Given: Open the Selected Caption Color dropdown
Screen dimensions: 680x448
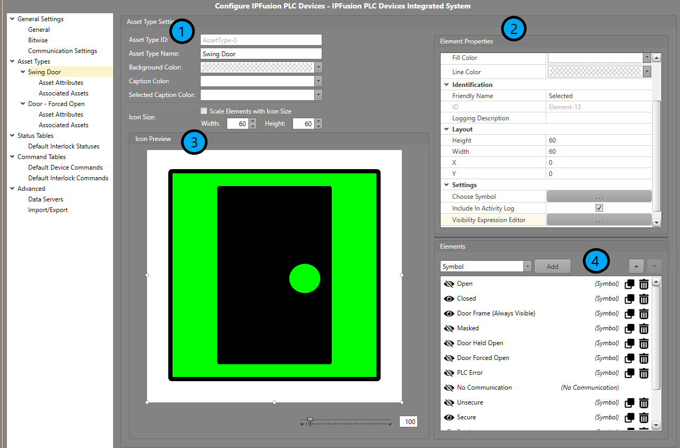Looking at the screenshot, I should coord(319,95).
